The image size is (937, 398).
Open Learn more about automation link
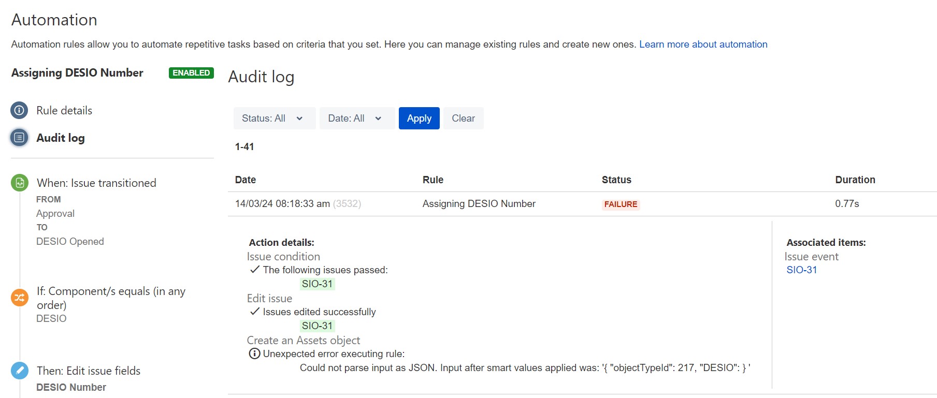coord(703,45)
